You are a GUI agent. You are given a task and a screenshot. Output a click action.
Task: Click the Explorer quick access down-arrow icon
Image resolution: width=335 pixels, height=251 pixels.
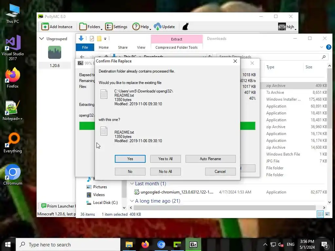[81, 39]
